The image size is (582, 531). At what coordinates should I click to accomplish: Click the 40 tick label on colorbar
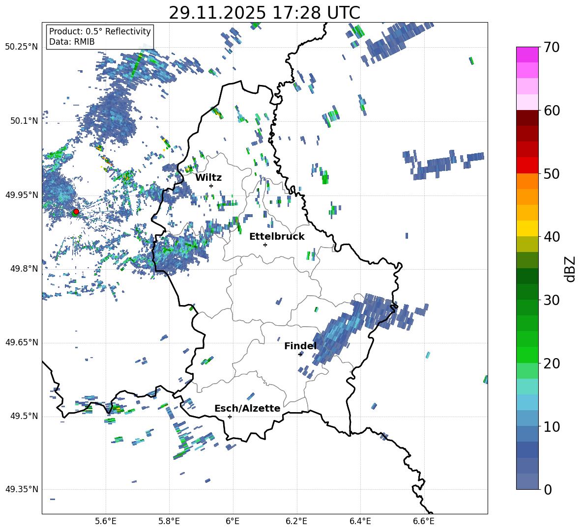coord(552,237)
